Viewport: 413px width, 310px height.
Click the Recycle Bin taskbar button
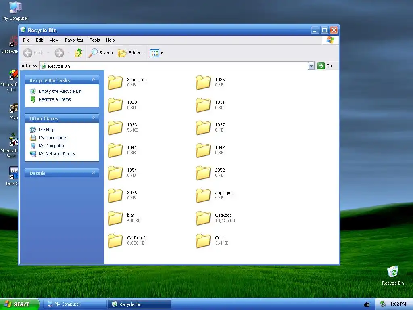coord(140,304)
